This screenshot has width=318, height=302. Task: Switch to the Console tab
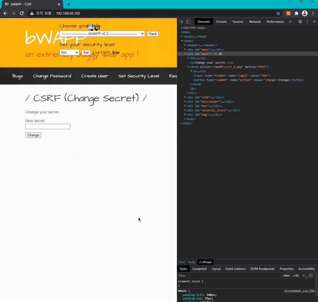click(x=221, y=21)
